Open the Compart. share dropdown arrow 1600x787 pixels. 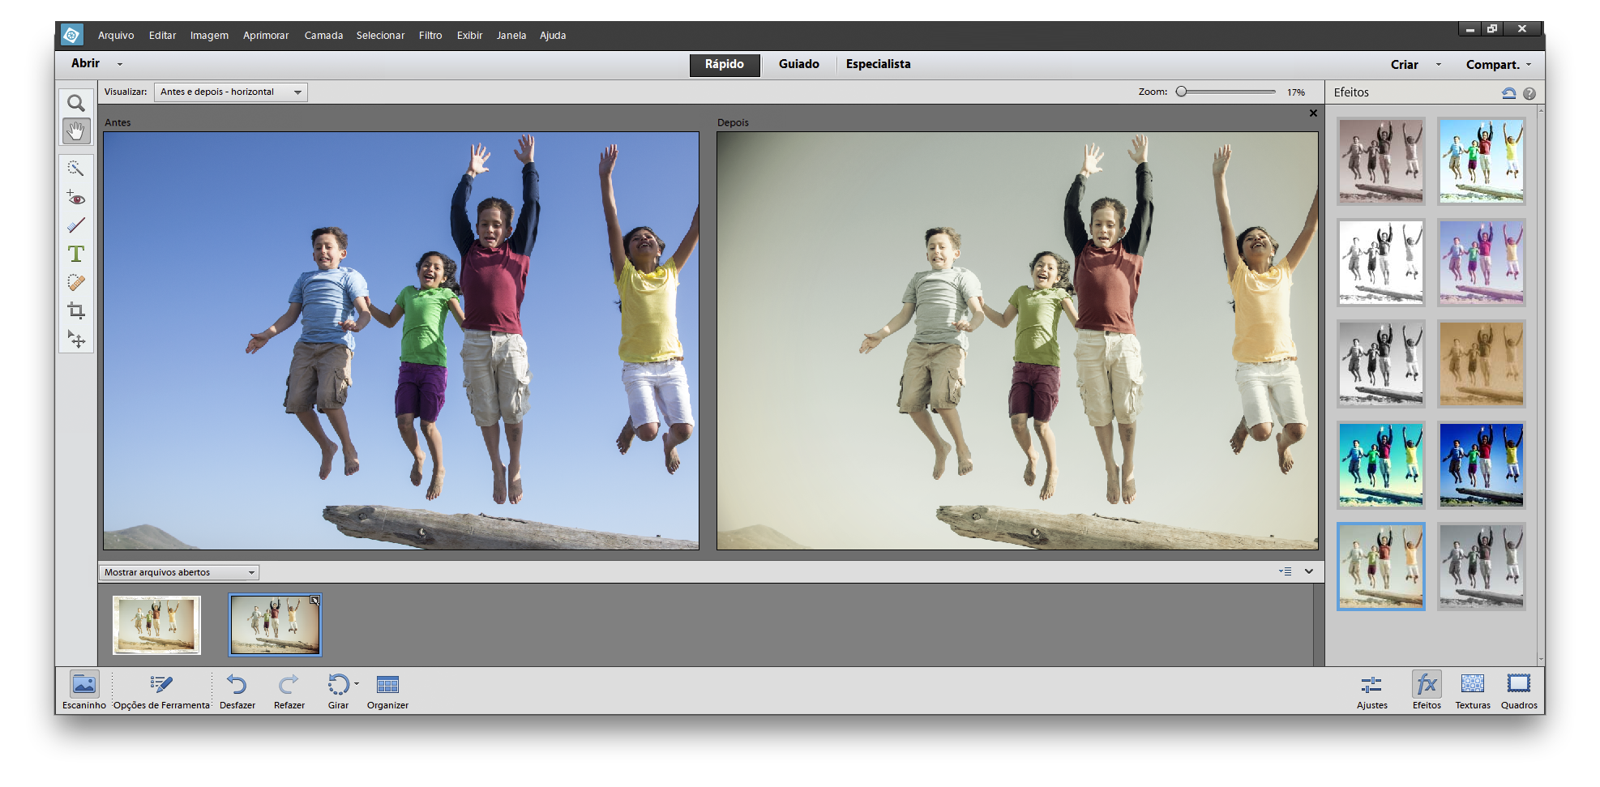[x=1529, y=64]
